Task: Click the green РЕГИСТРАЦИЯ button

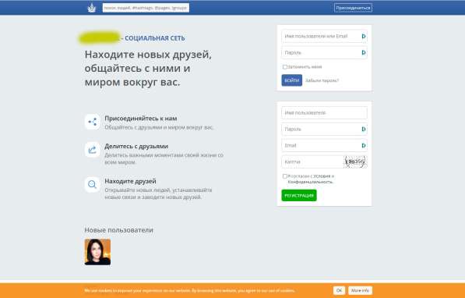Action: 299,195
